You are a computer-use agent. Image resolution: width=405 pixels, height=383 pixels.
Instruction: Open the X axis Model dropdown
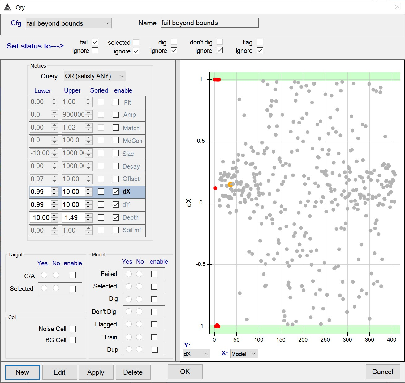[x=244, y=354]
